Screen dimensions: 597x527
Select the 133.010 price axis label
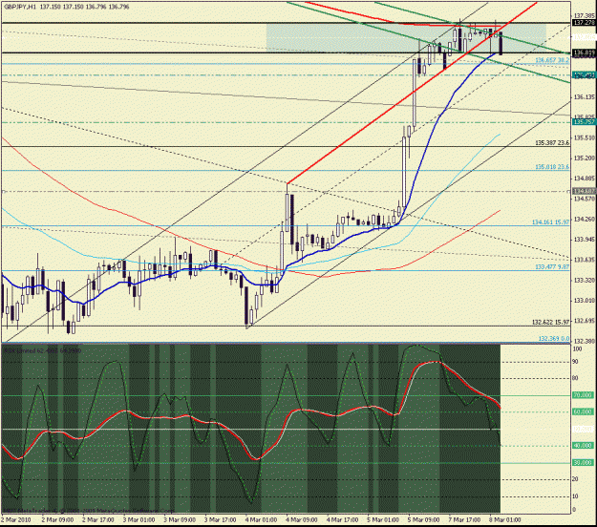[x=584, y=301]
